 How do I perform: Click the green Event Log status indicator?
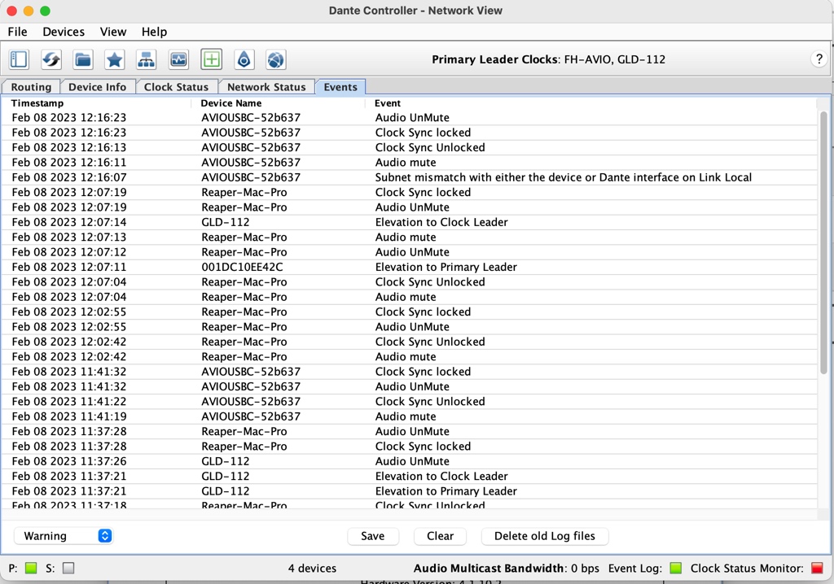pos(675,568)
